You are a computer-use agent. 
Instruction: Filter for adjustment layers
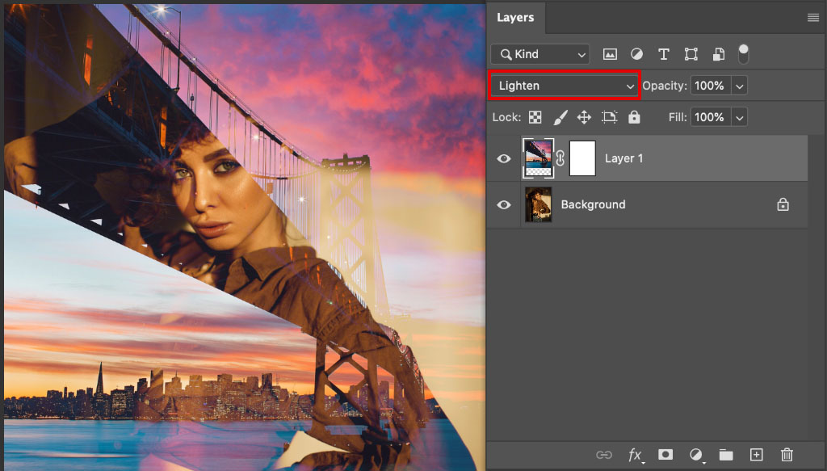pos(636,53)
